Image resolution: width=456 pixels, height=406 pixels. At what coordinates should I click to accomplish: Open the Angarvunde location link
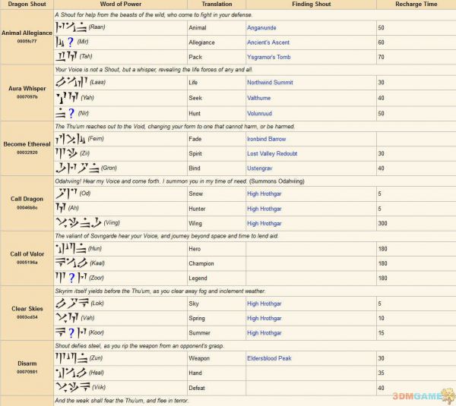pos(261,28)
